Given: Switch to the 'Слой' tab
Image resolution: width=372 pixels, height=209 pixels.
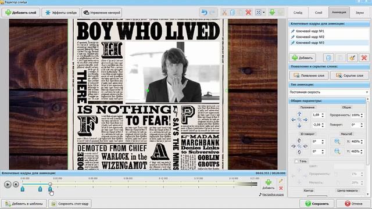Looking at the screenshot, I should coord(319,13).
